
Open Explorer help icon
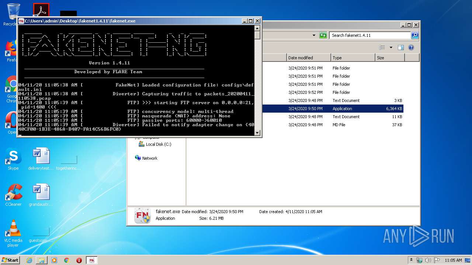411,47
